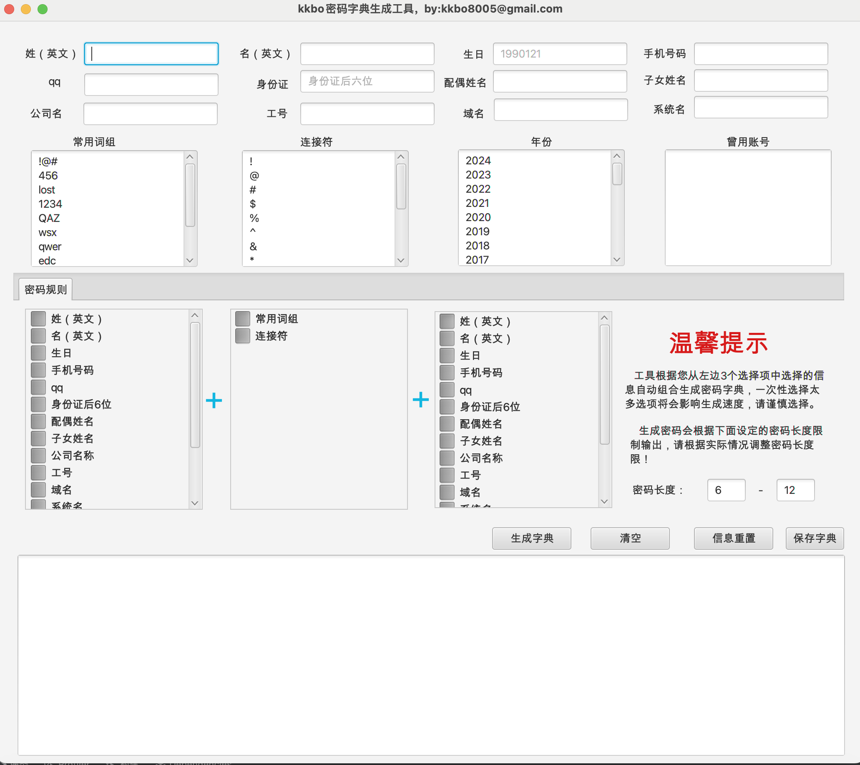The width and height of the screenshot is (860, 765).
Task: Check 子女姓名 in the third rule list
Action: click(x=447, y=441)
